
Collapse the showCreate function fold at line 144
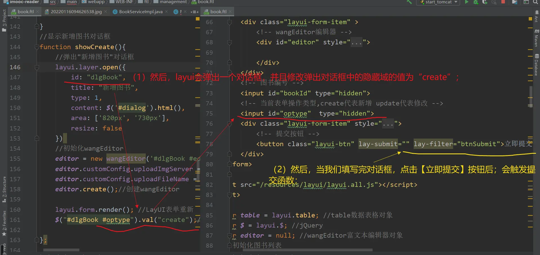[37, 47]
